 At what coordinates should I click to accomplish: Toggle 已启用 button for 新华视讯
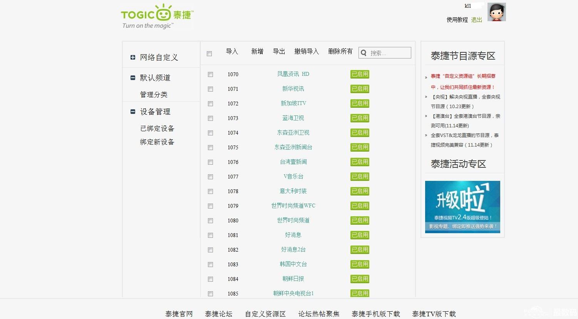tap(360, 89)
